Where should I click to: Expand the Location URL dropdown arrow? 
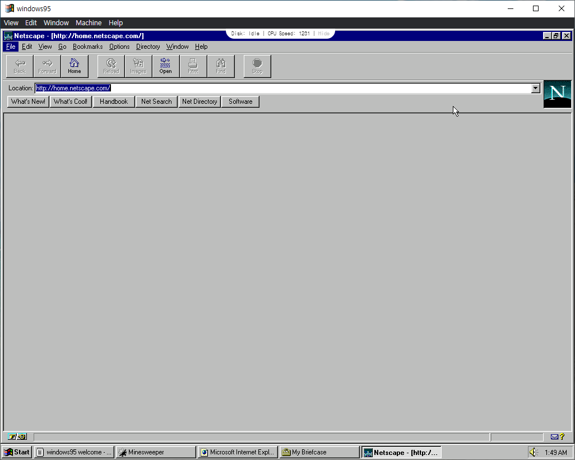click(x=535, y=88)
